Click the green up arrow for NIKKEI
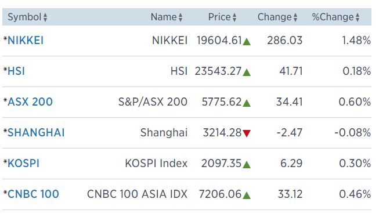 247,42
